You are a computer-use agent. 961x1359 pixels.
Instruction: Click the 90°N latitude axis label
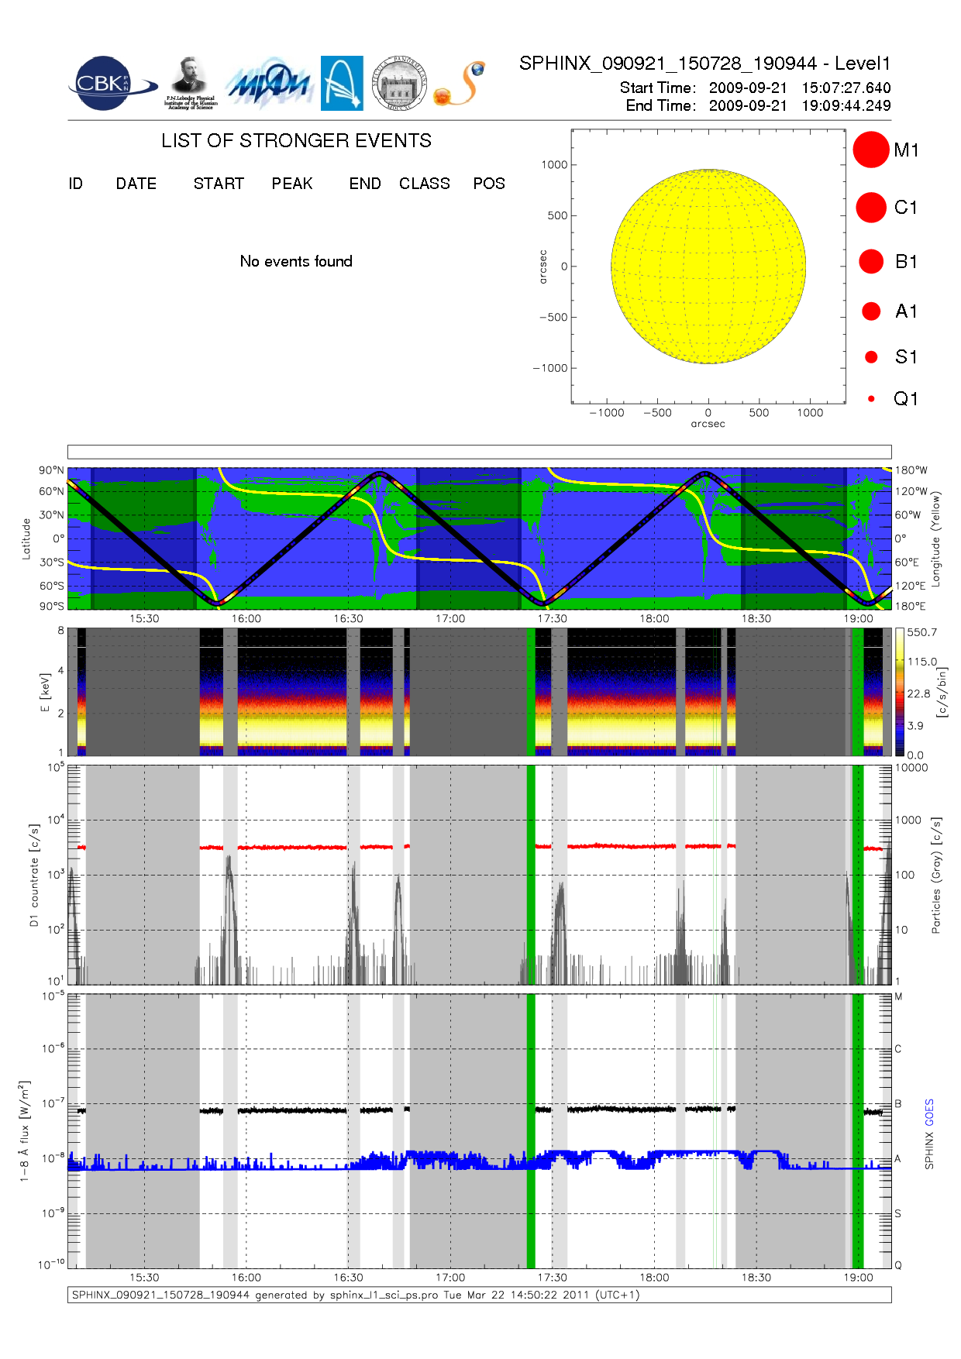tap(52, 470)
